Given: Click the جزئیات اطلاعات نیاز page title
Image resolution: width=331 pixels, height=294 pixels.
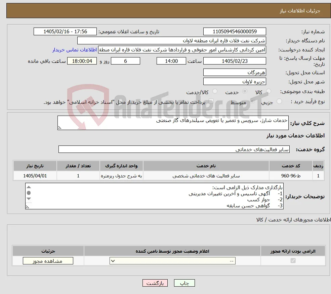Looking at the screenshot, I should click(x=300, y=11).
